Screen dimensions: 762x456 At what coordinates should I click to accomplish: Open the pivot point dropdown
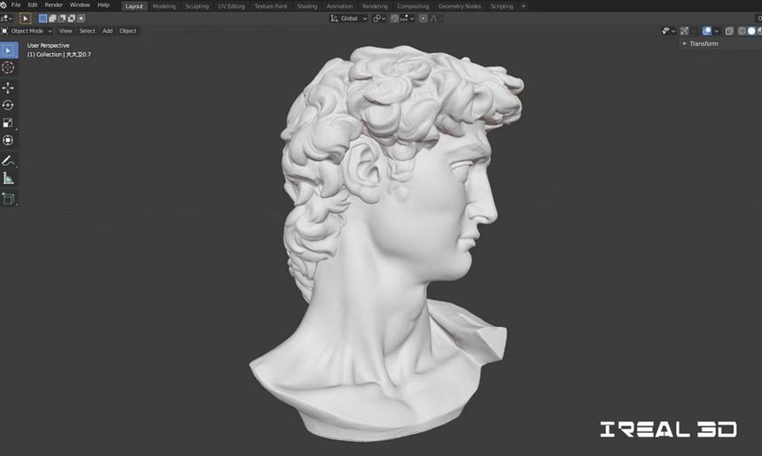[x=379, y=19]
